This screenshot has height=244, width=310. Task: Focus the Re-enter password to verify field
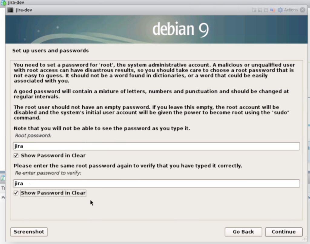157,183
